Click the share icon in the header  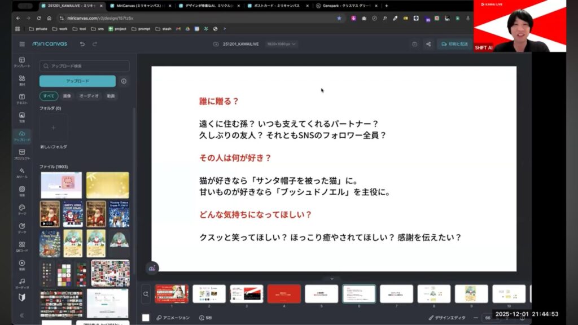pyautogui.click(x=428, y=44)
